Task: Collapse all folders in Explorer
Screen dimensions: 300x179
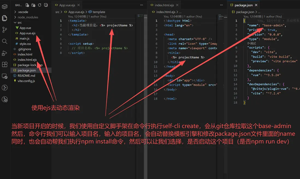Action: [46, 5]
